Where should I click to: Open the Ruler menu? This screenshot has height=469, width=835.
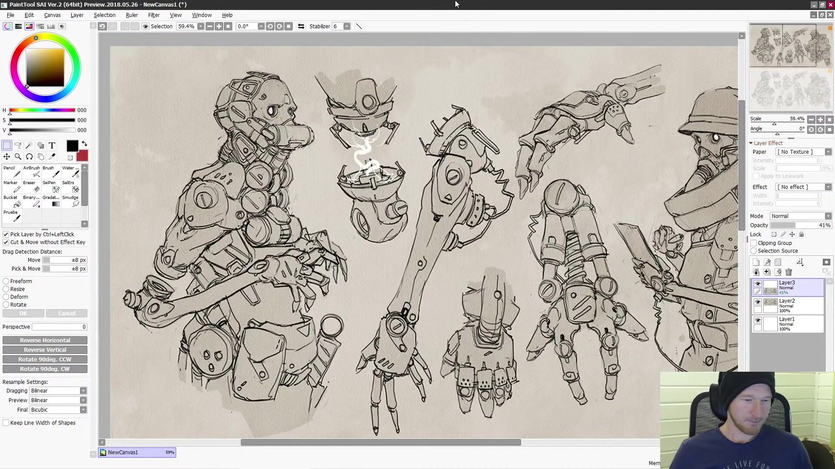coord(132,15)
